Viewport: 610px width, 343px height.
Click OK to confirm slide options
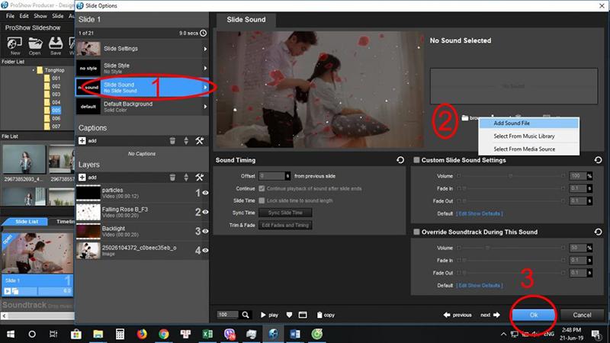[533, 315]
